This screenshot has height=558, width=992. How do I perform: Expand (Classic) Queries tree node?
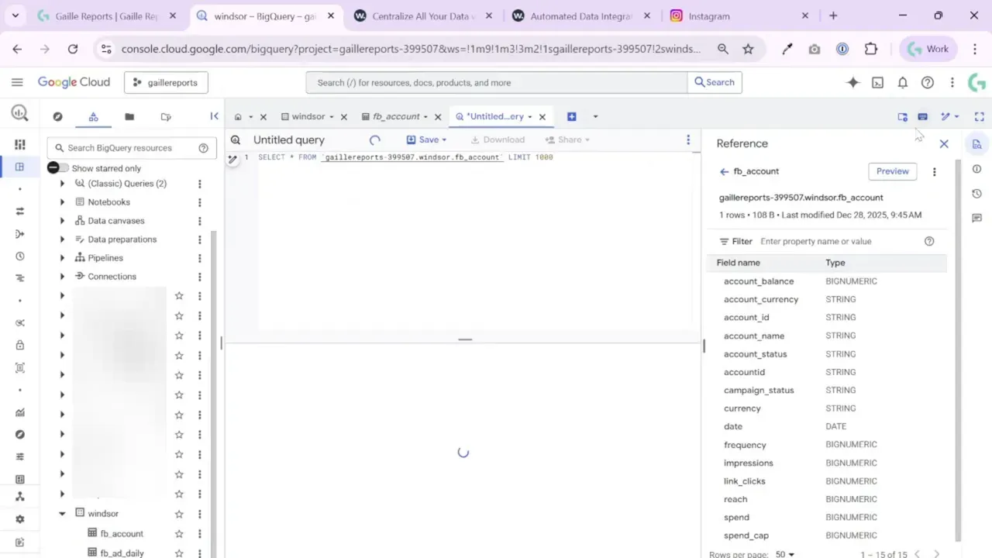point(62,184)
